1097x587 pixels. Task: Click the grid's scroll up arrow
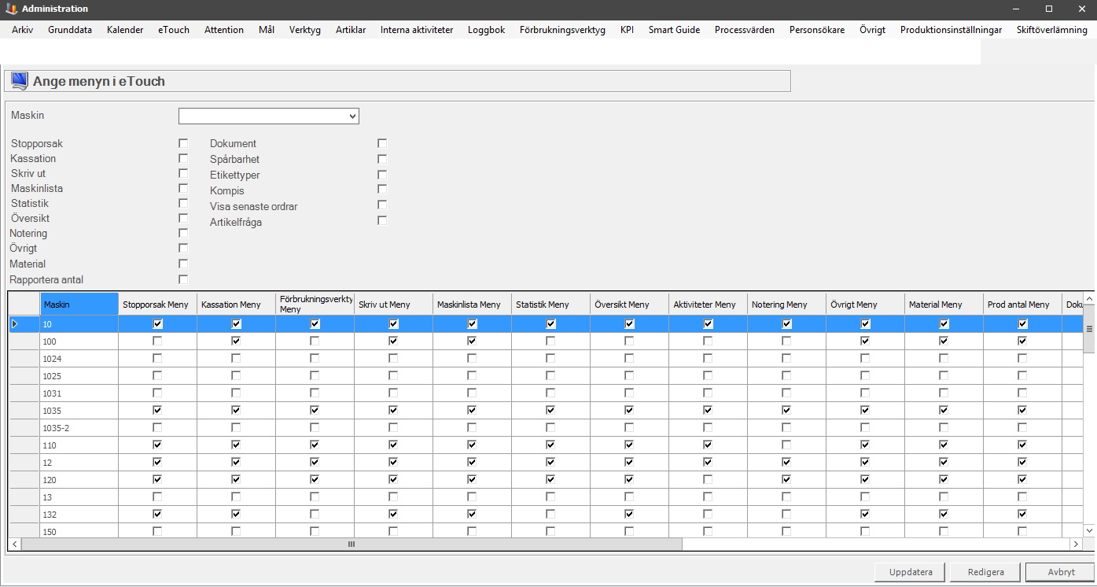[1089, 300]
